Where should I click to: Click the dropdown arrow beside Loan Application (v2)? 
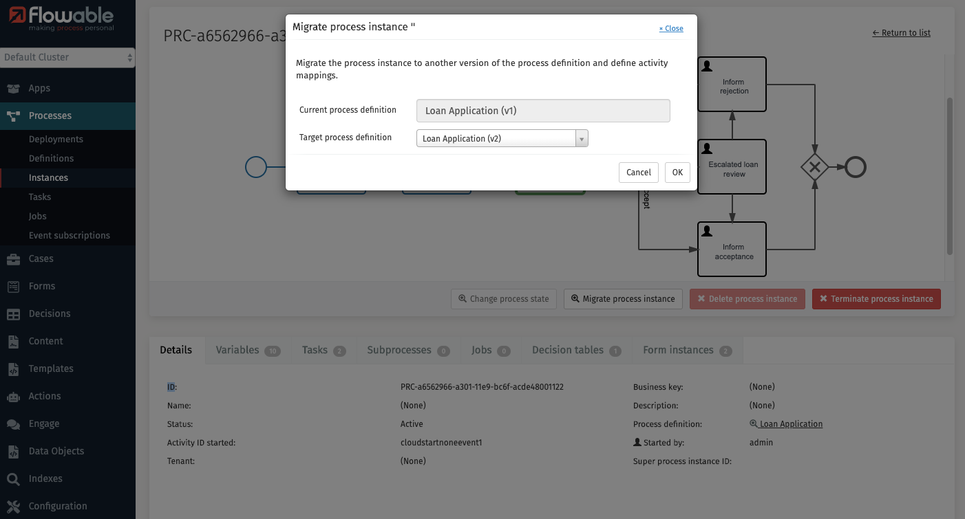[x=582, y=139]
